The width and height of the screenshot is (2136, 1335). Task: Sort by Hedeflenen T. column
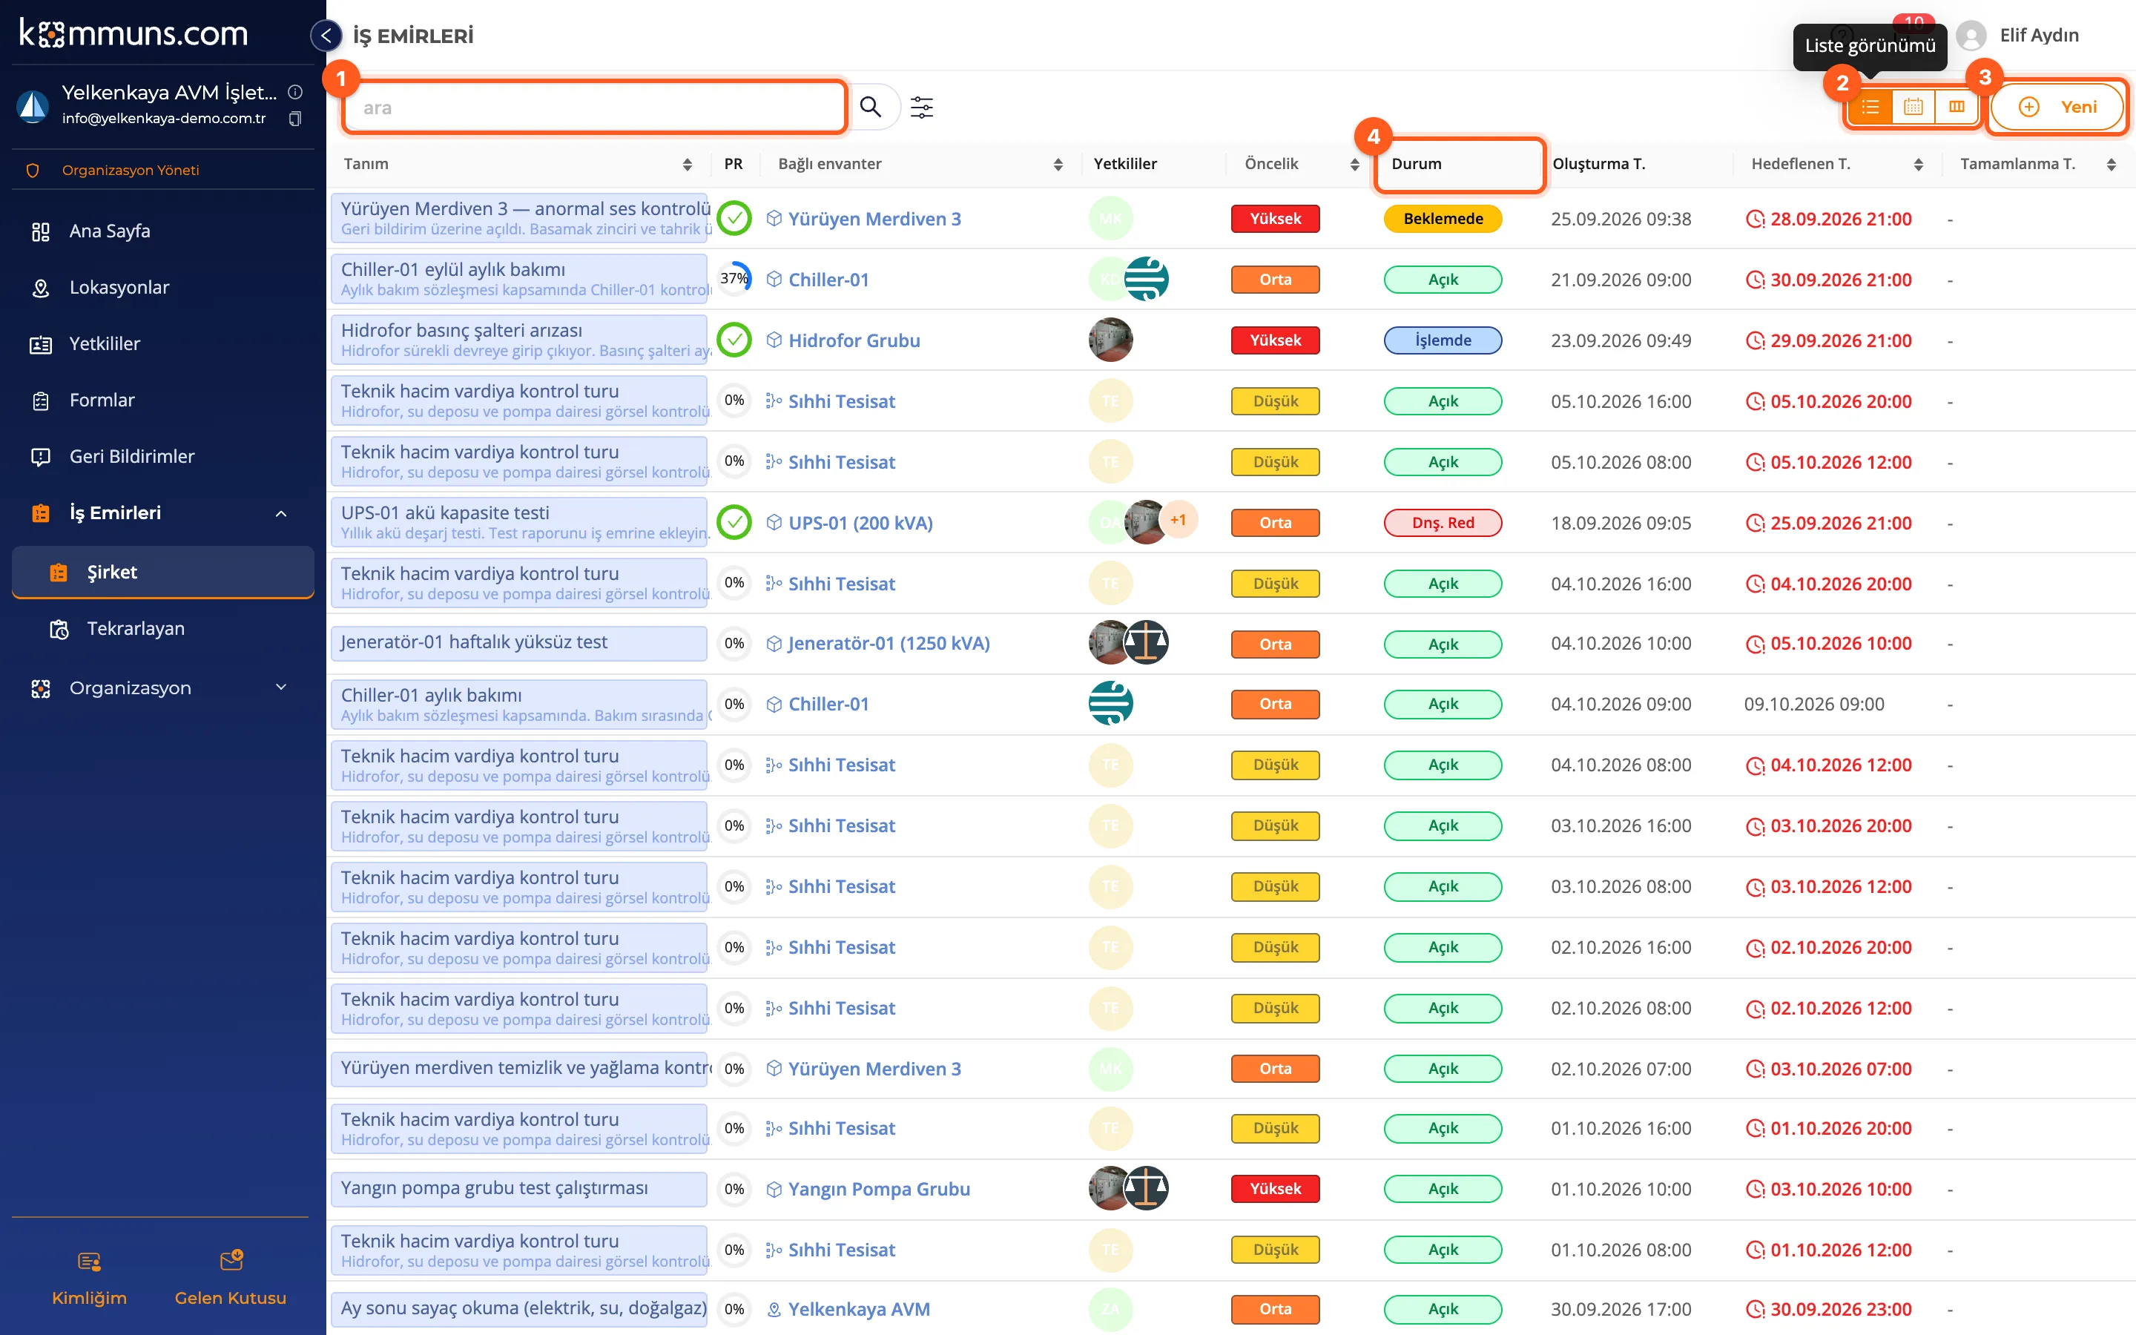click(1918, 164)
